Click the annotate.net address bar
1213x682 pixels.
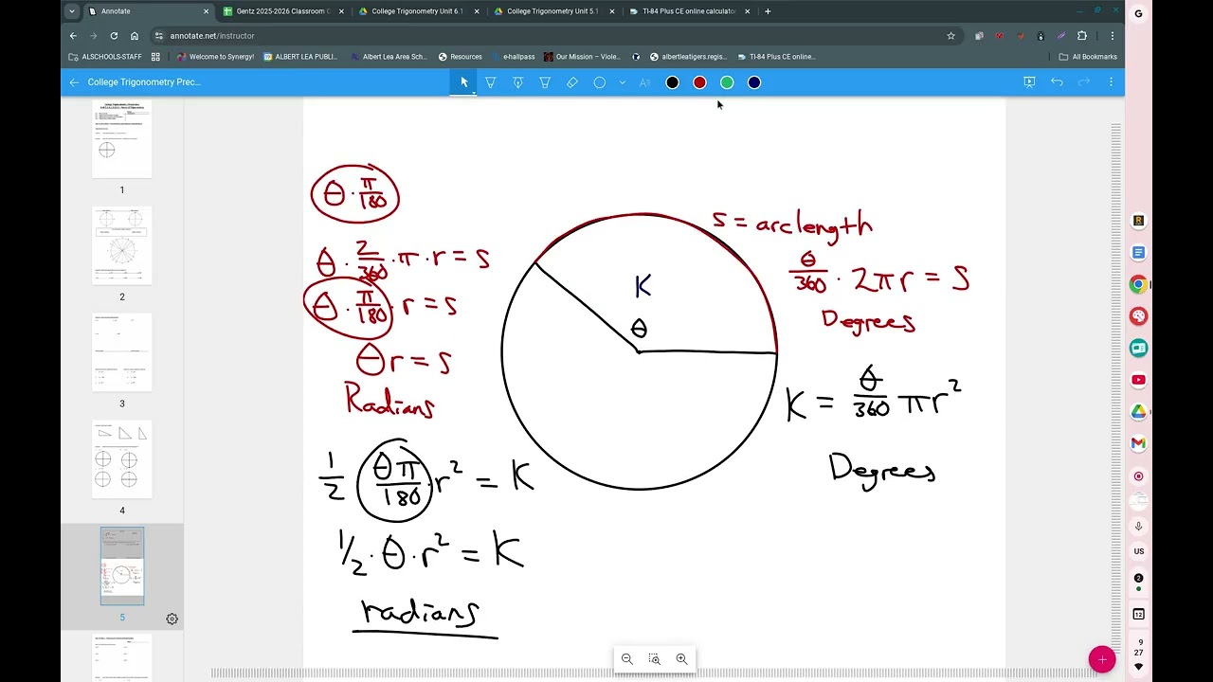pyautogui.click(x=554, y=36)
